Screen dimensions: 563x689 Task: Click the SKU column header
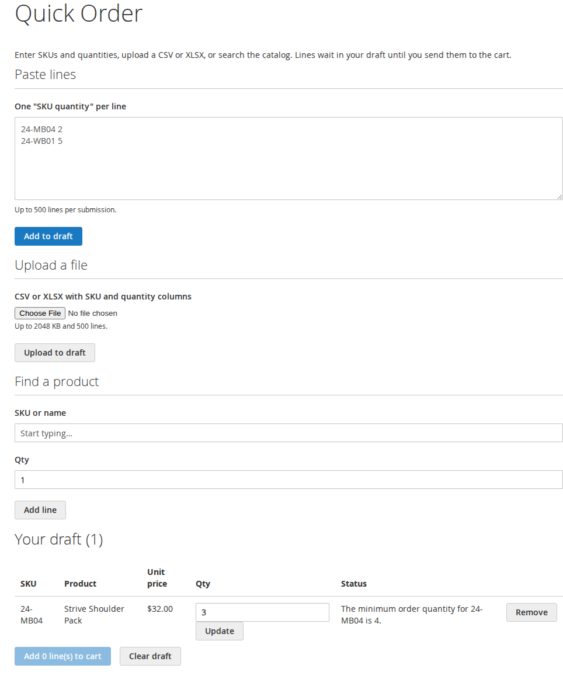[29, 584]
